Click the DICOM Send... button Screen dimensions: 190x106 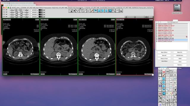[180, 56]
